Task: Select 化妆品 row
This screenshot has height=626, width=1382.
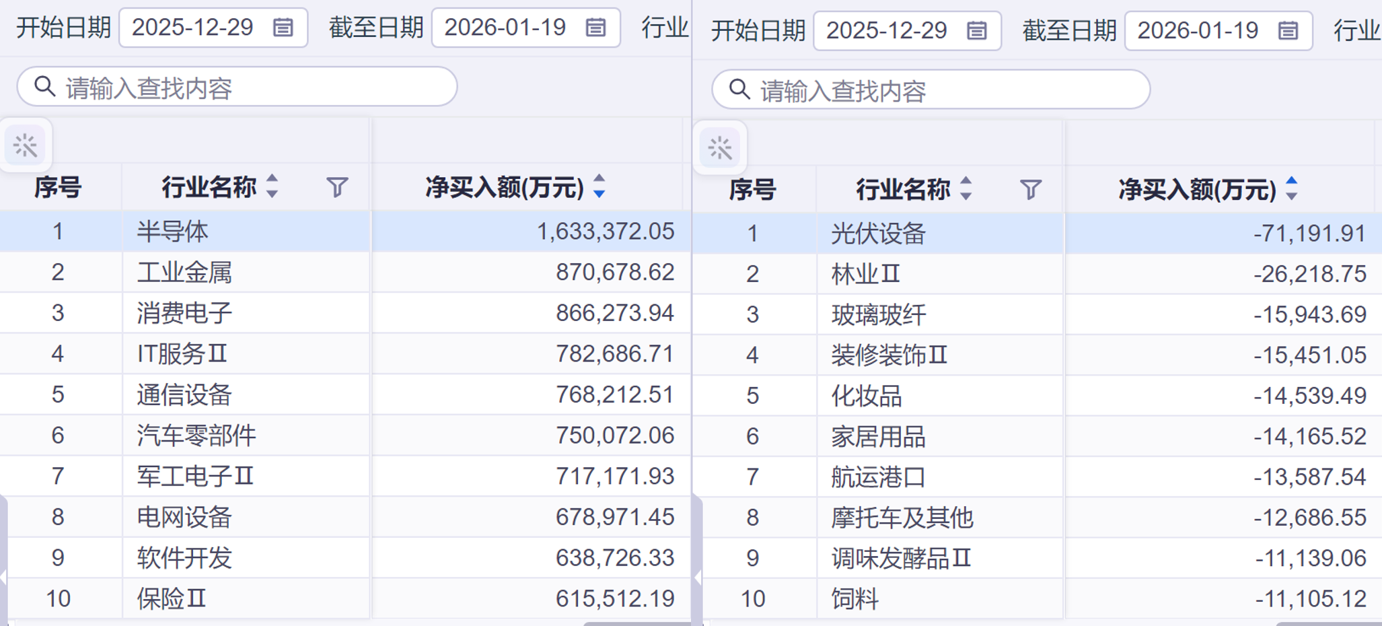Action: [x=1038, y=396]
